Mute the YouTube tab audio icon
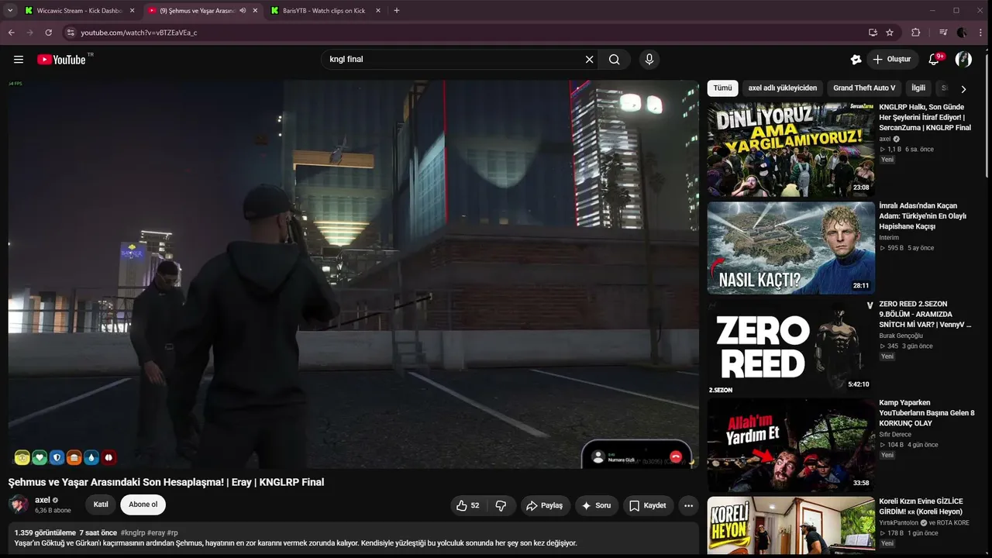992x558 pixels. [243, 11]
